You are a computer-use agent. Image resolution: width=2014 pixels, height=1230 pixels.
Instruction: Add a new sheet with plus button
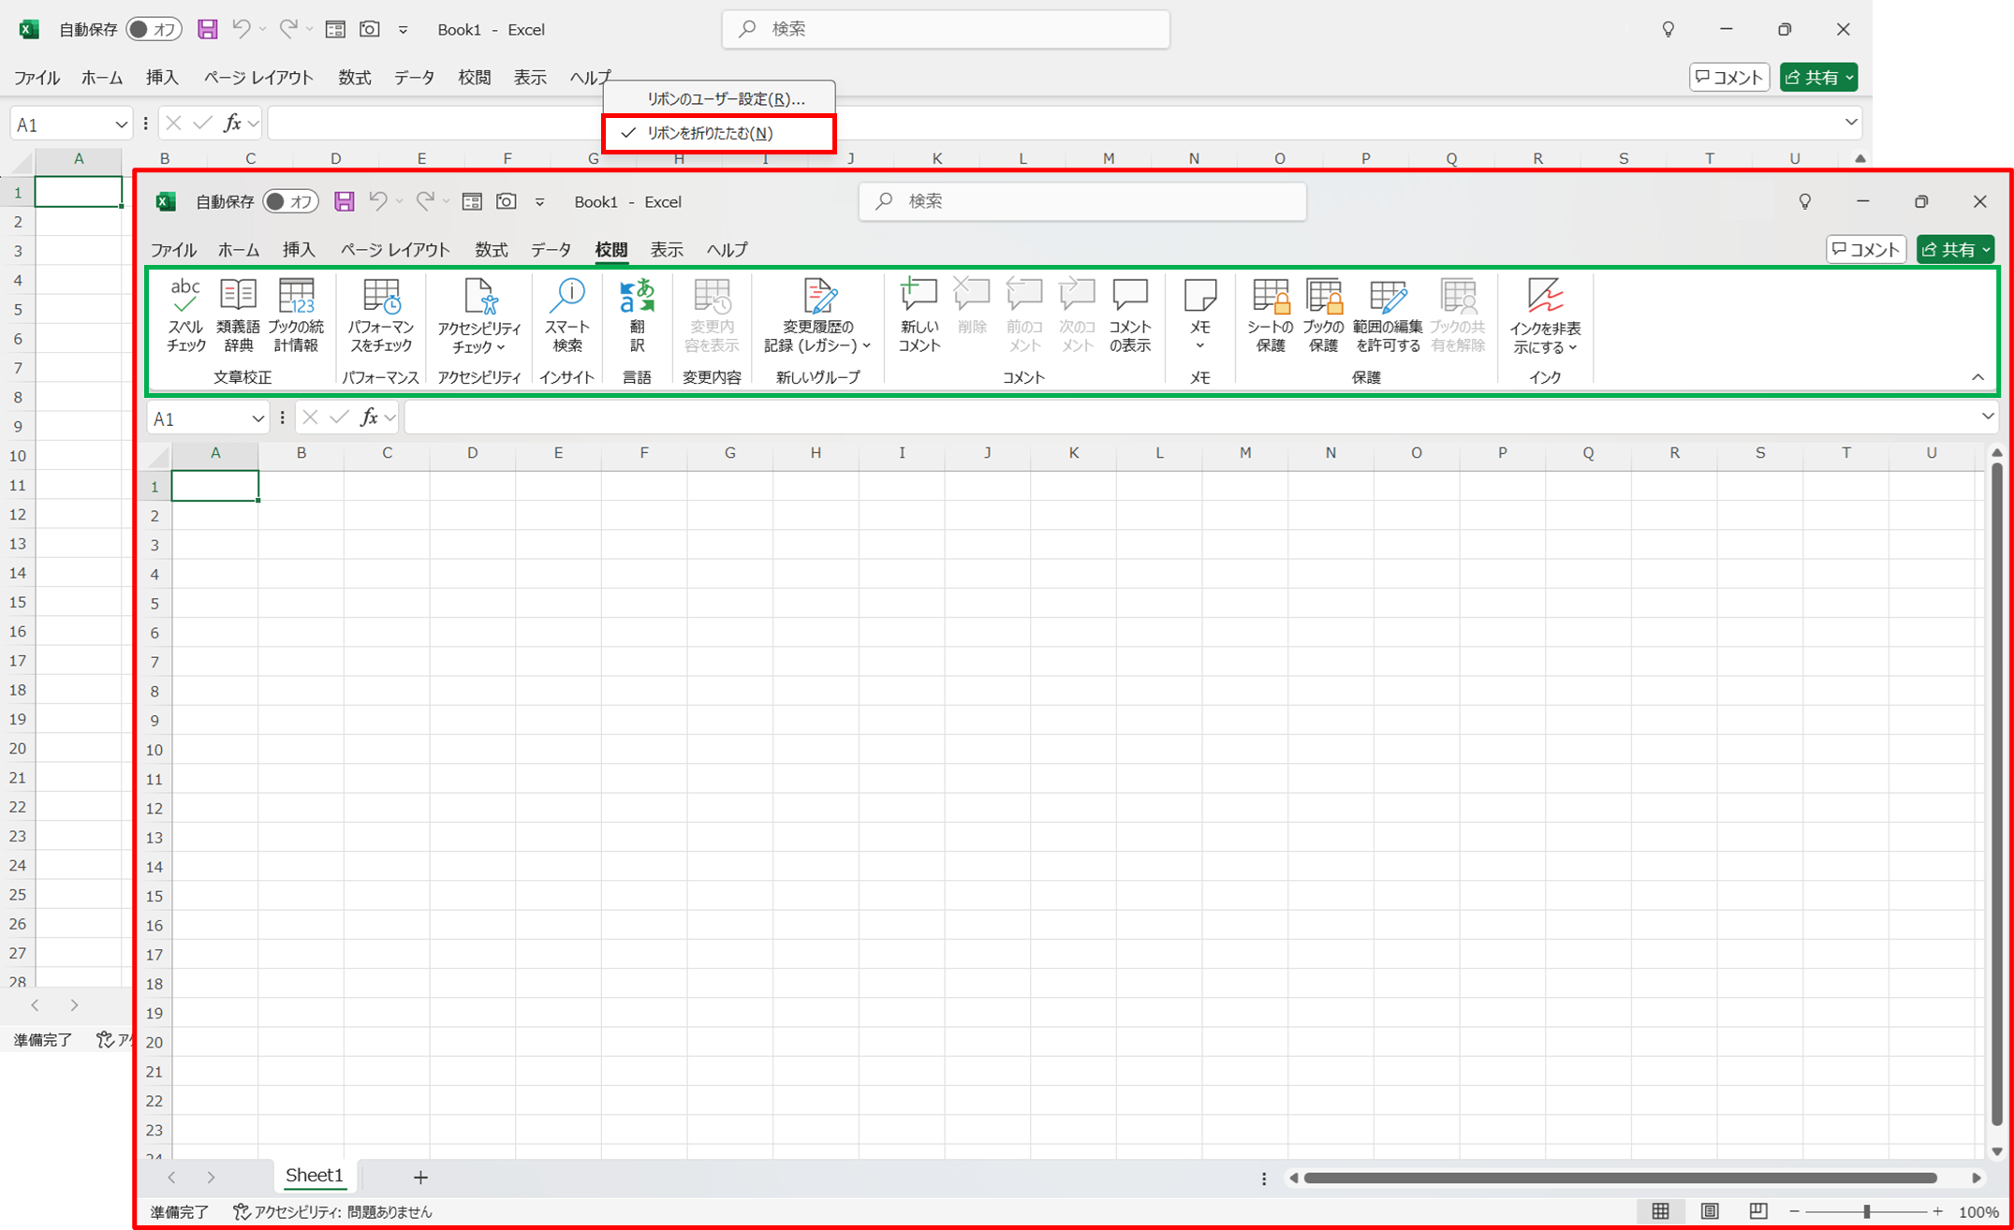coord(420,1177)
